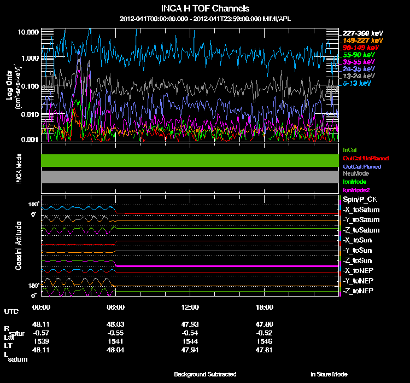Select the IonMode2 legend entry
Viewport: 410px width, 383px height.
[355, 189]
